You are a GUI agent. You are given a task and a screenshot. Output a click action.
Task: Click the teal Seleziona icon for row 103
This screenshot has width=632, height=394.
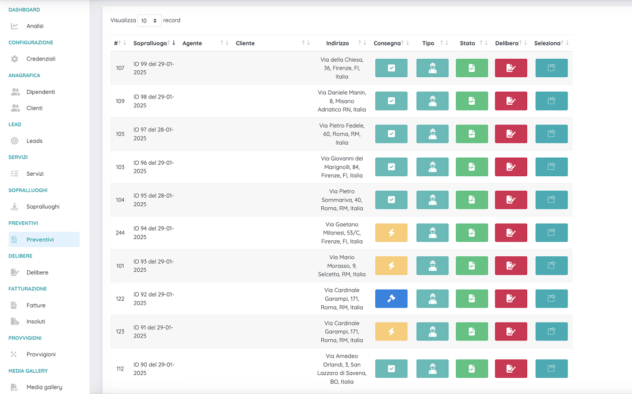coord(551,167)
